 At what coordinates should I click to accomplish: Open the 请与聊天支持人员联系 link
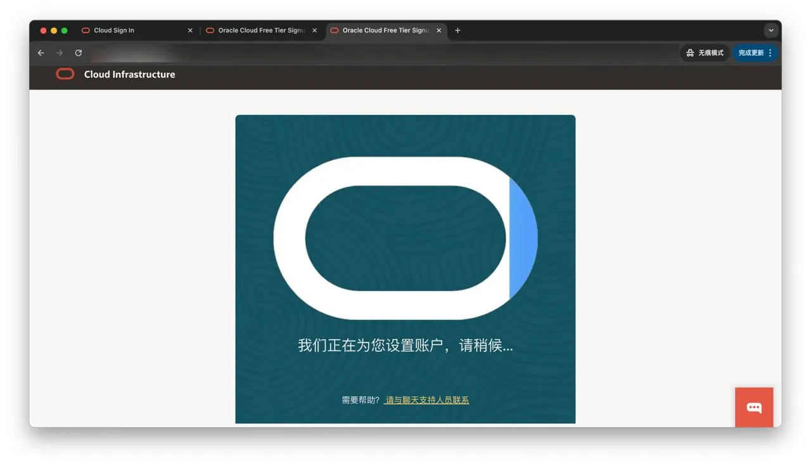(x=426, y=400)
